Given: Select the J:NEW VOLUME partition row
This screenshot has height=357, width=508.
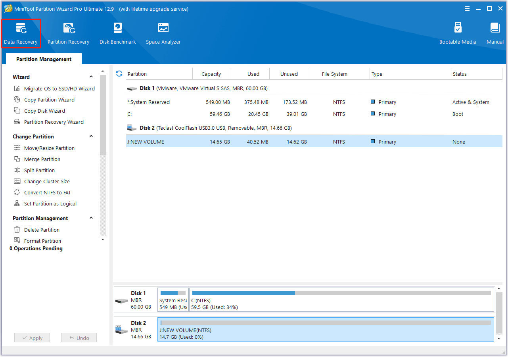Looking at the screenshot, I should 314,142.
